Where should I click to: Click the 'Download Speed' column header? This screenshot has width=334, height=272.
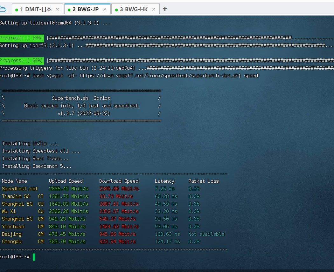[x=119, y=181]
